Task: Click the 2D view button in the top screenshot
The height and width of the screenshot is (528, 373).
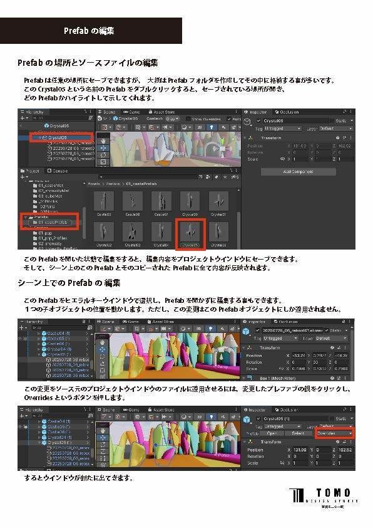Action: pos(200,127)
